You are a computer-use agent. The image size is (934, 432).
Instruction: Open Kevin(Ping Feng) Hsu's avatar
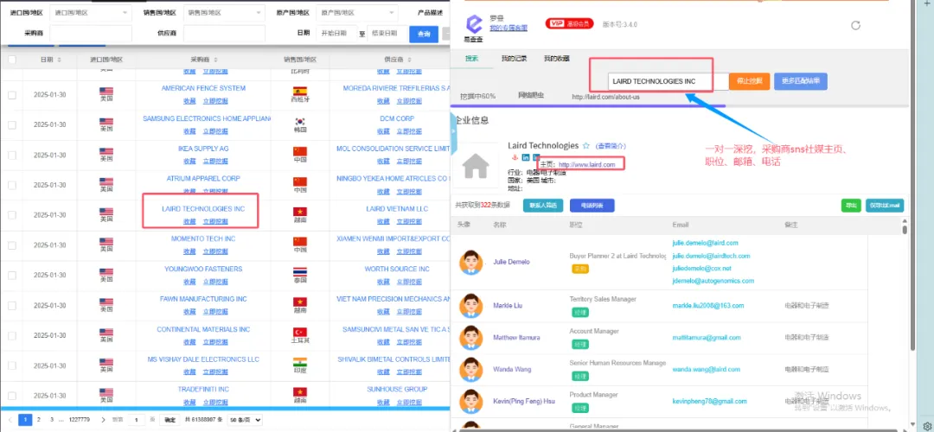[470, 401]
